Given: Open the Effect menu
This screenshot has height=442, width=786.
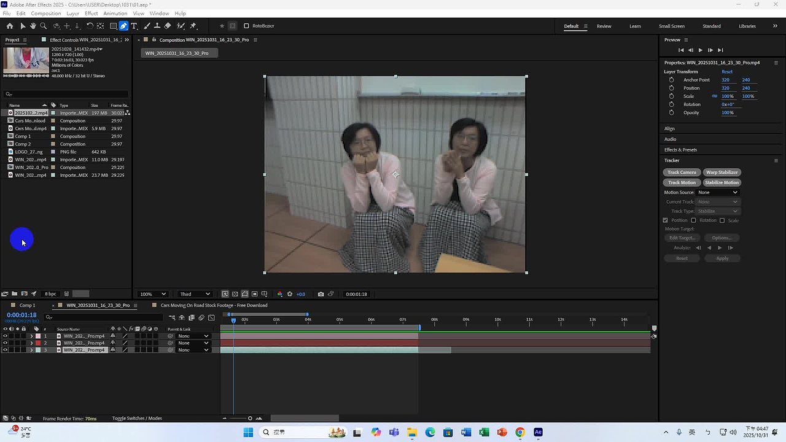Looking at the screenshot, I should pyautogui.click(x=91, y=13).
